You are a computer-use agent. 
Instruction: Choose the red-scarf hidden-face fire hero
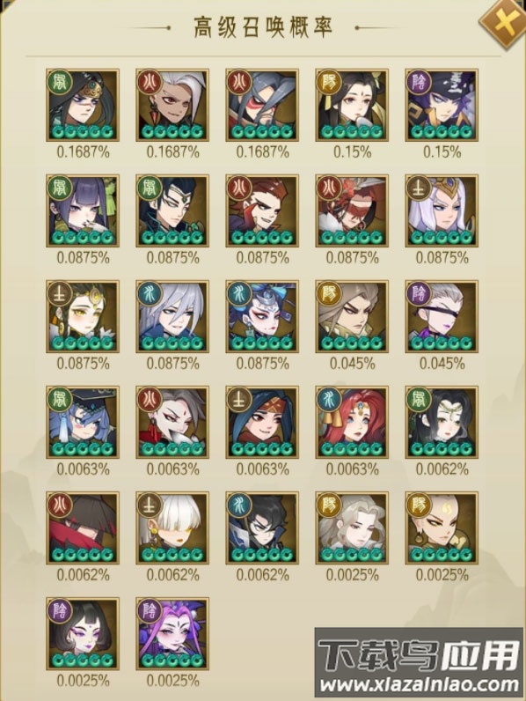tap(83, 528)
